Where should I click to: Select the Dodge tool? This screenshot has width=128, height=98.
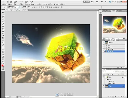click(x=3, y=42)
